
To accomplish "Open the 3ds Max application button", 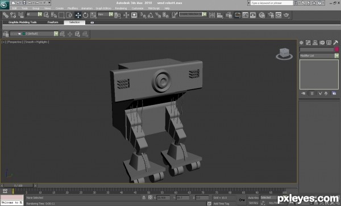I will (5, 5).
